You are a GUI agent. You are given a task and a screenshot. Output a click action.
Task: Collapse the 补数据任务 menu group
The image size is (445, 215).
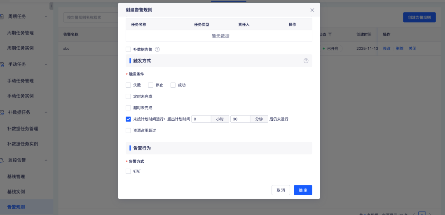(x=46, y=112)
